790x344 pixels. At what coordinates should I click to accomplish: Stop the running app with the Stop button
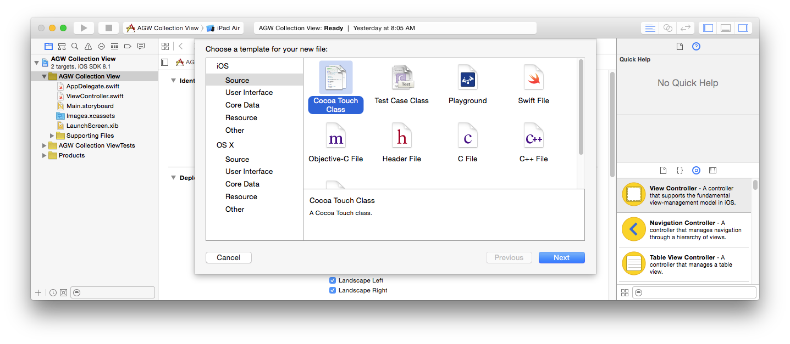[108, 28]
